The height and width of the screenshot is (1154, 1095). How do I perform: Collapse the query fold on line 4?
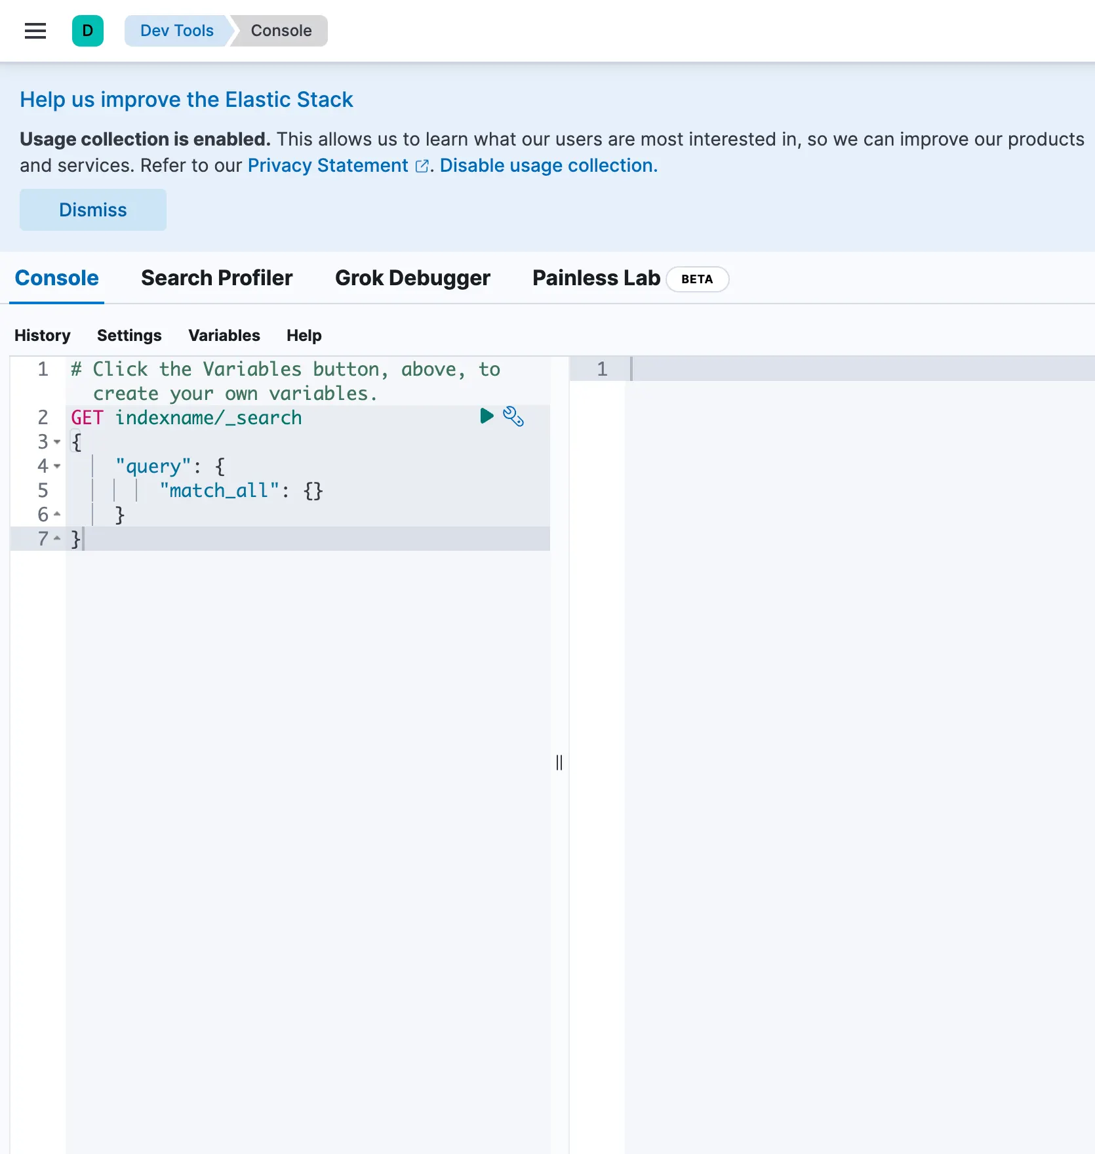57,466
